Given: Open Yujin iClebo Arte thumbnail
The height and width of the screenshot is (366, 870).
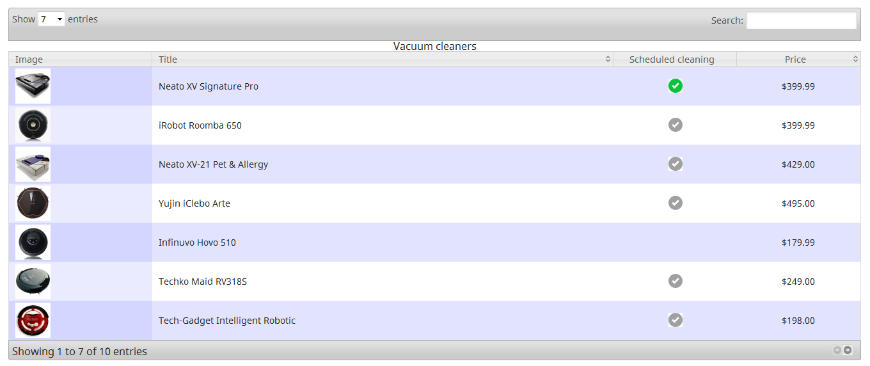Looking at the screenshot, I should pyautogui.click(x=33, y=203).
